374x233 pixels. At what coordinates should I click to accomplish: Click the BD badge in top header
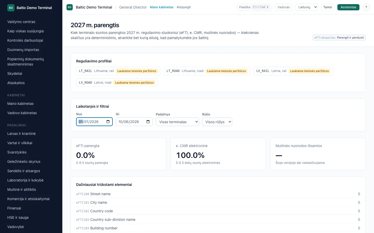click(x=70, y=7)
